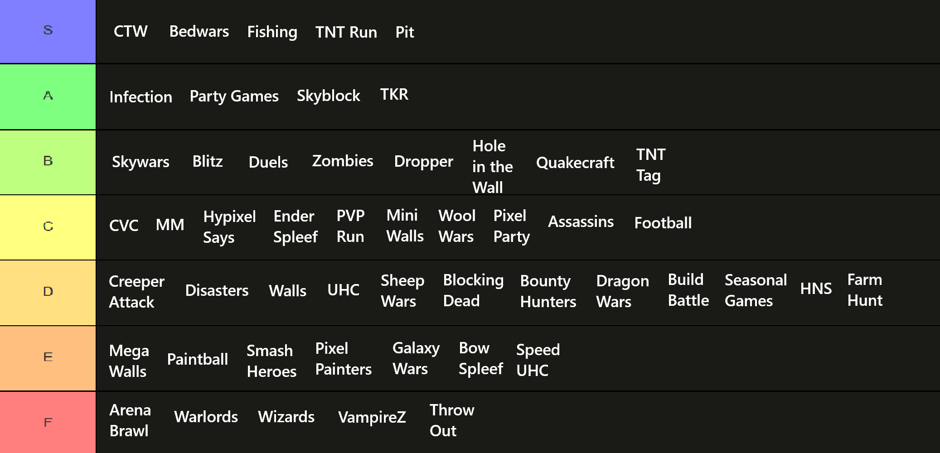Screen dimensions: 940x453
Task: Click the Hypixel Says item
Action: 229,227
